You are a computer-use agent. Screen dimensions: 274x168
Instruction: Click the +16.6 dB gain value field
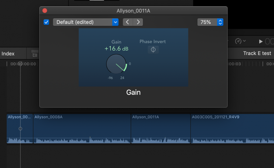116,49
